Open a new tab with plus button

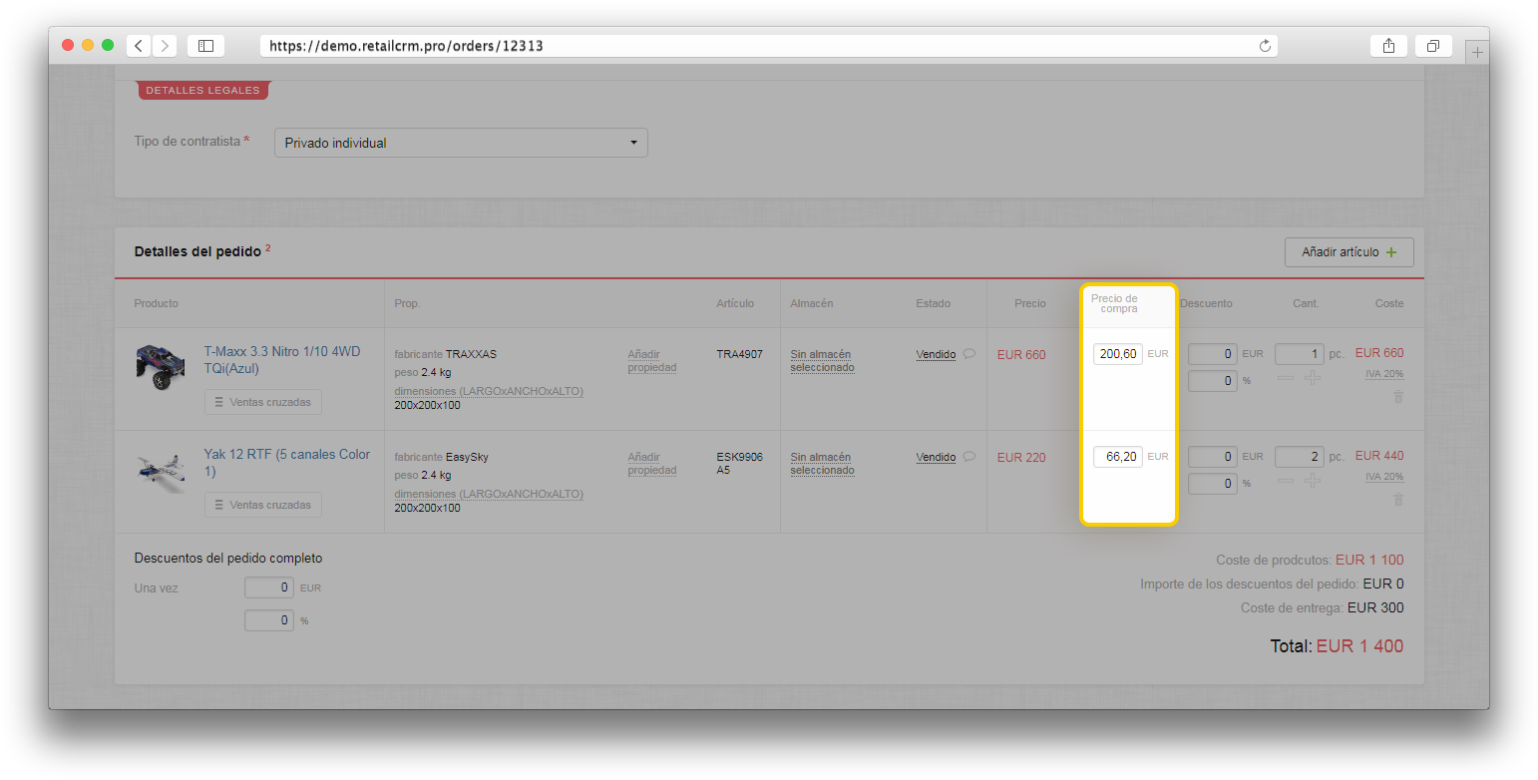[1477, 52]
